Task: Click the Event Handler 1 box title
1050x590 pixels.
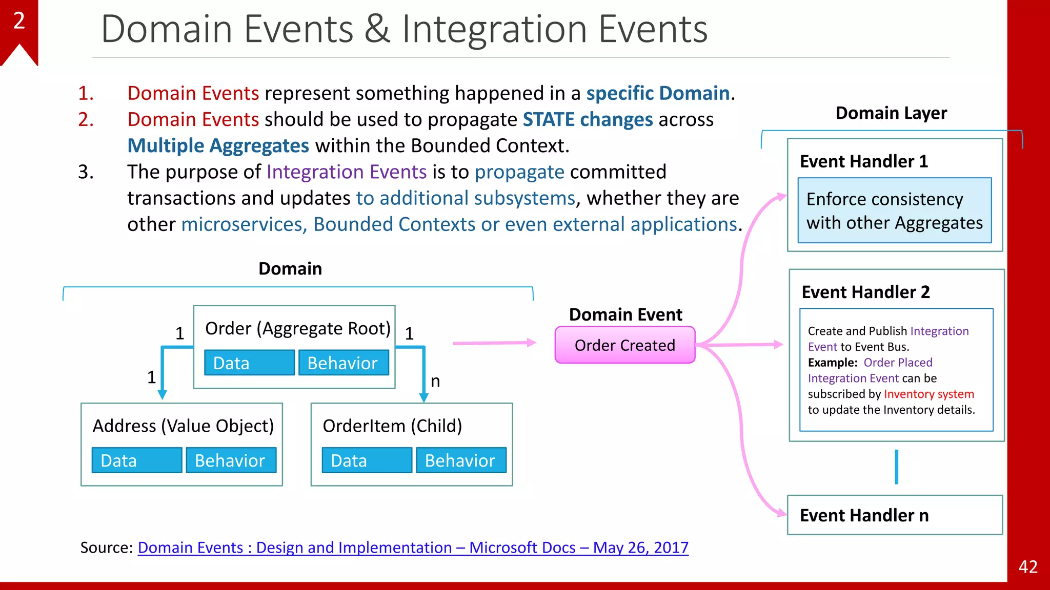Action: 863,161
